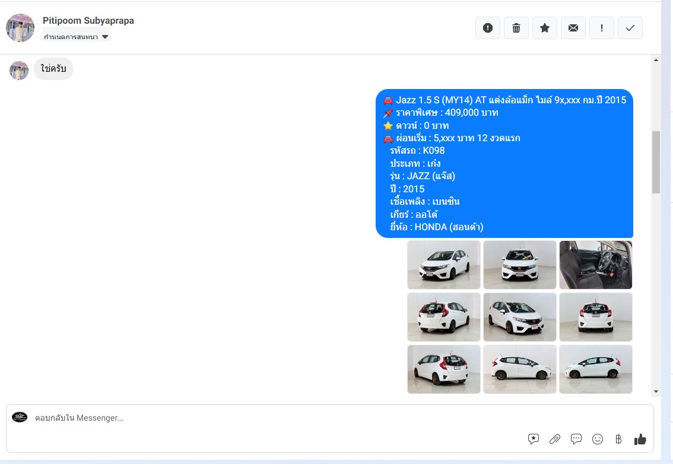Image resolution: width=673 pixels, height=464 pixels.
Task: Open right side profile car photo, bottom middle
Action: tap(520, 369)
